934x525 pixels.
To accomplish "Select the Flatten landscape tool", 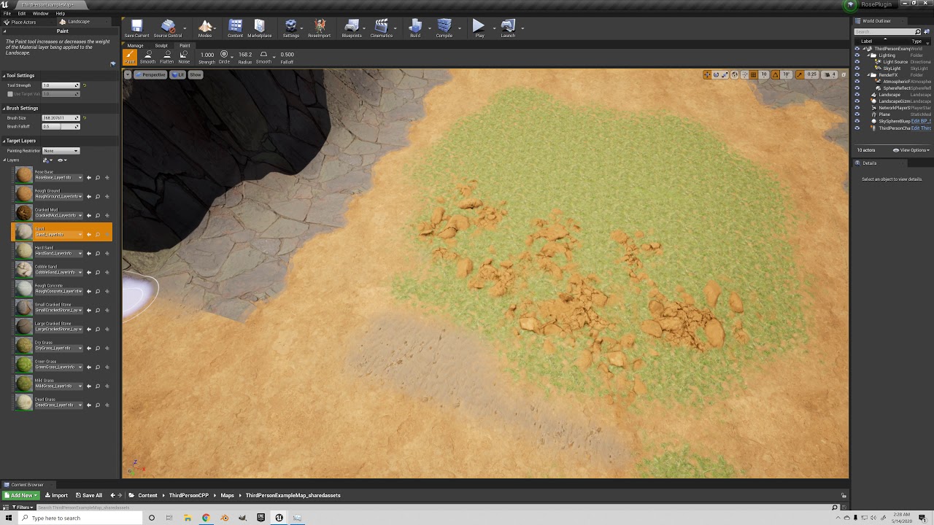I will point(167,57).
